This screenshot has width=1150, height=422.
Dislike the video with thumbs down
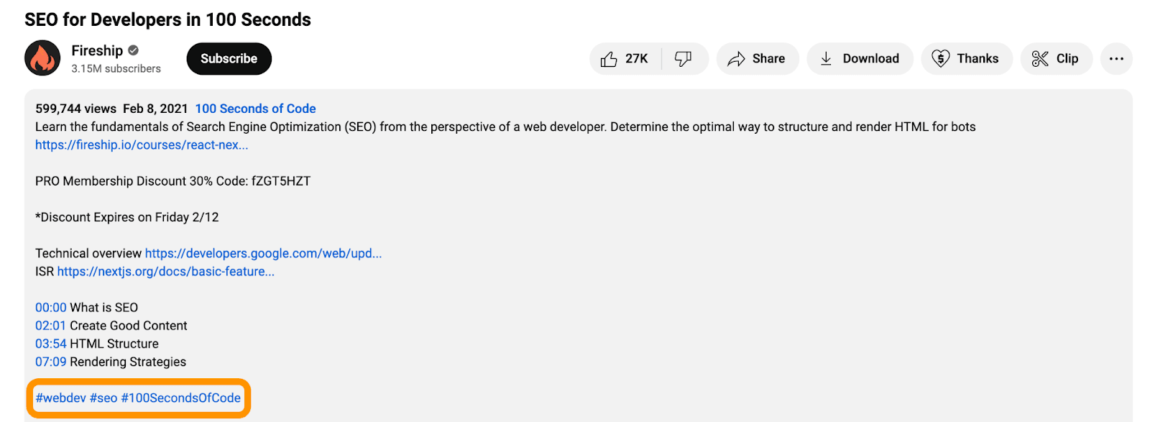point(684,59)
